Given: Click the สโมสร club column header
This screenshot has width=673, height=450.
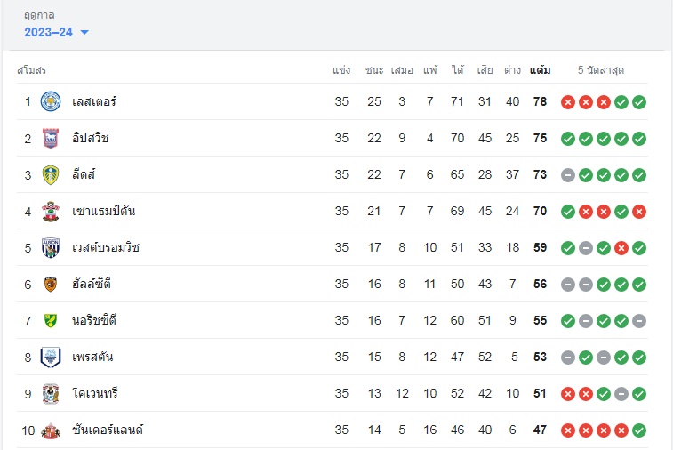Looking at the screenshot, I should [x=31, y=70].
